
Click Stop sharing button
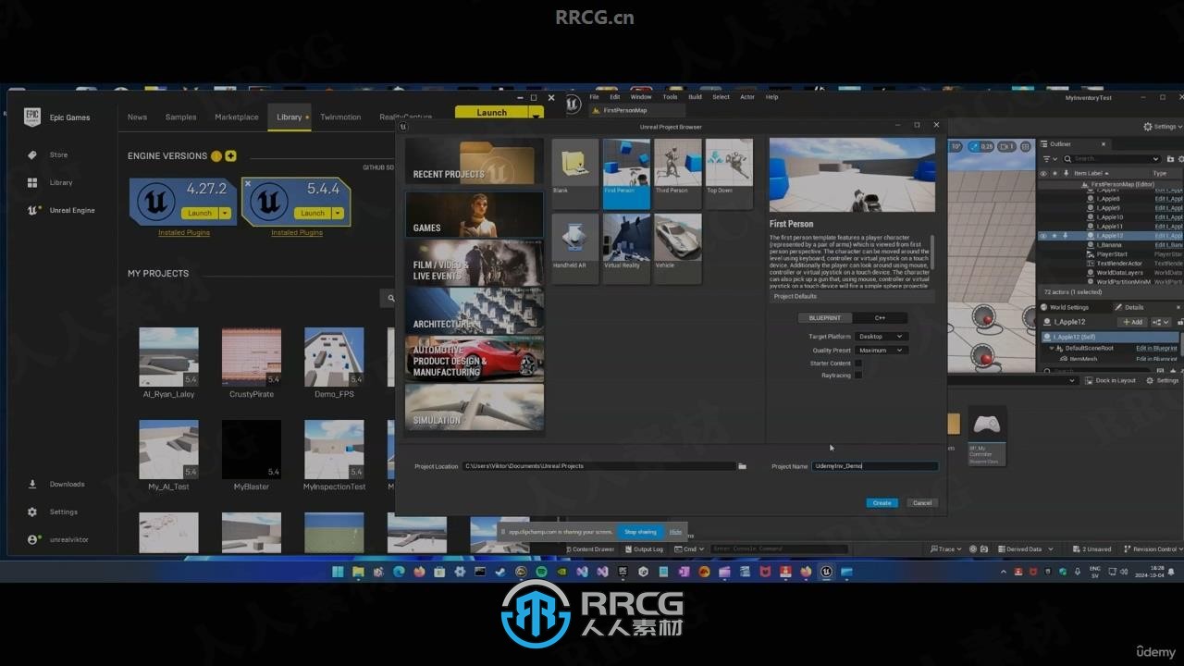(x=640, y=532)
